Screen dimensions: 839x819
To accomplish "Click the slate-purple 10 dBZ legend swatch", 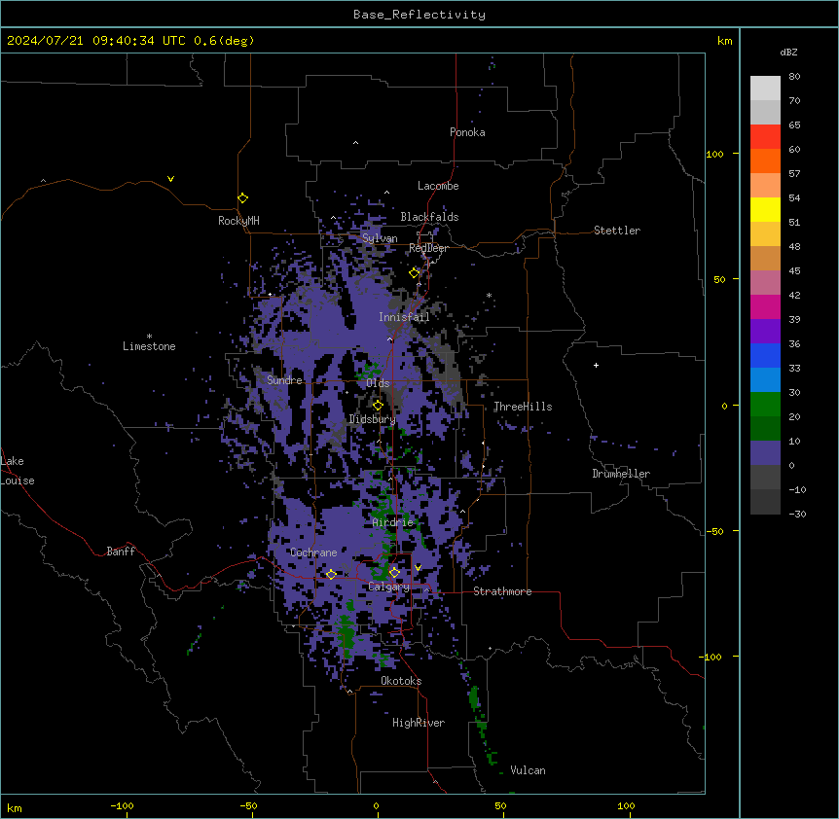I will (765, 453).
